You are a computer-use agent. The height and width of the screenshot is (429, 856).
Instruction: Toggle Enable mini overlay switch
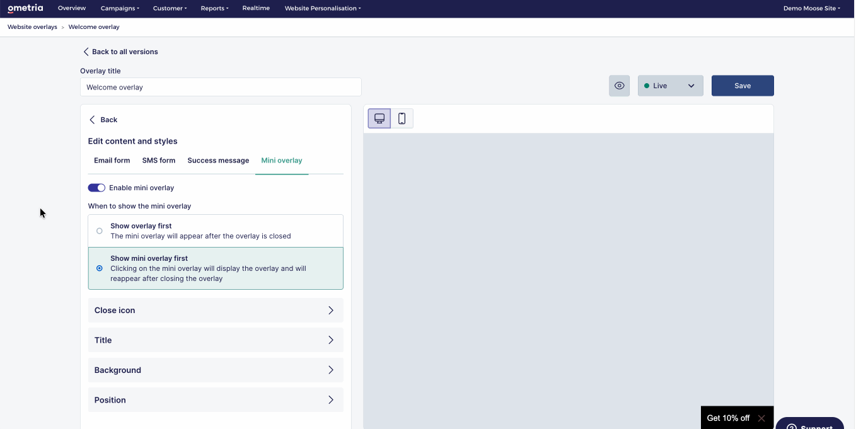96,188
